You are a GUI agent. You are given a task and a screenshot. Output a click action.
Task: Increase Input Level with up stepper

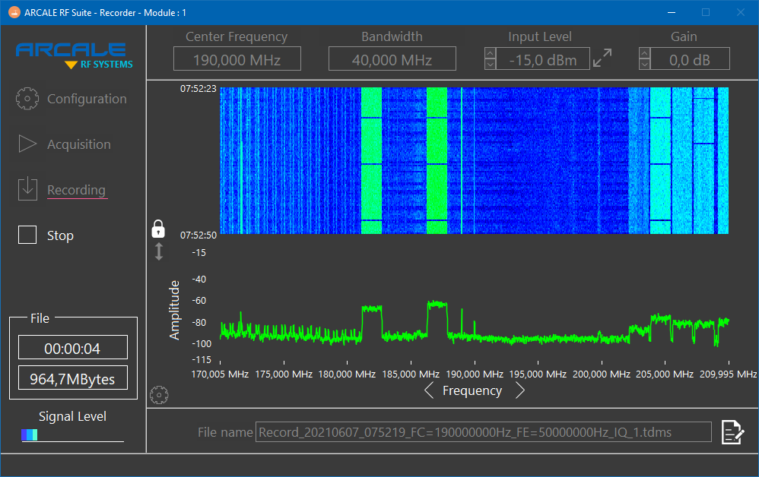point(490,52)
